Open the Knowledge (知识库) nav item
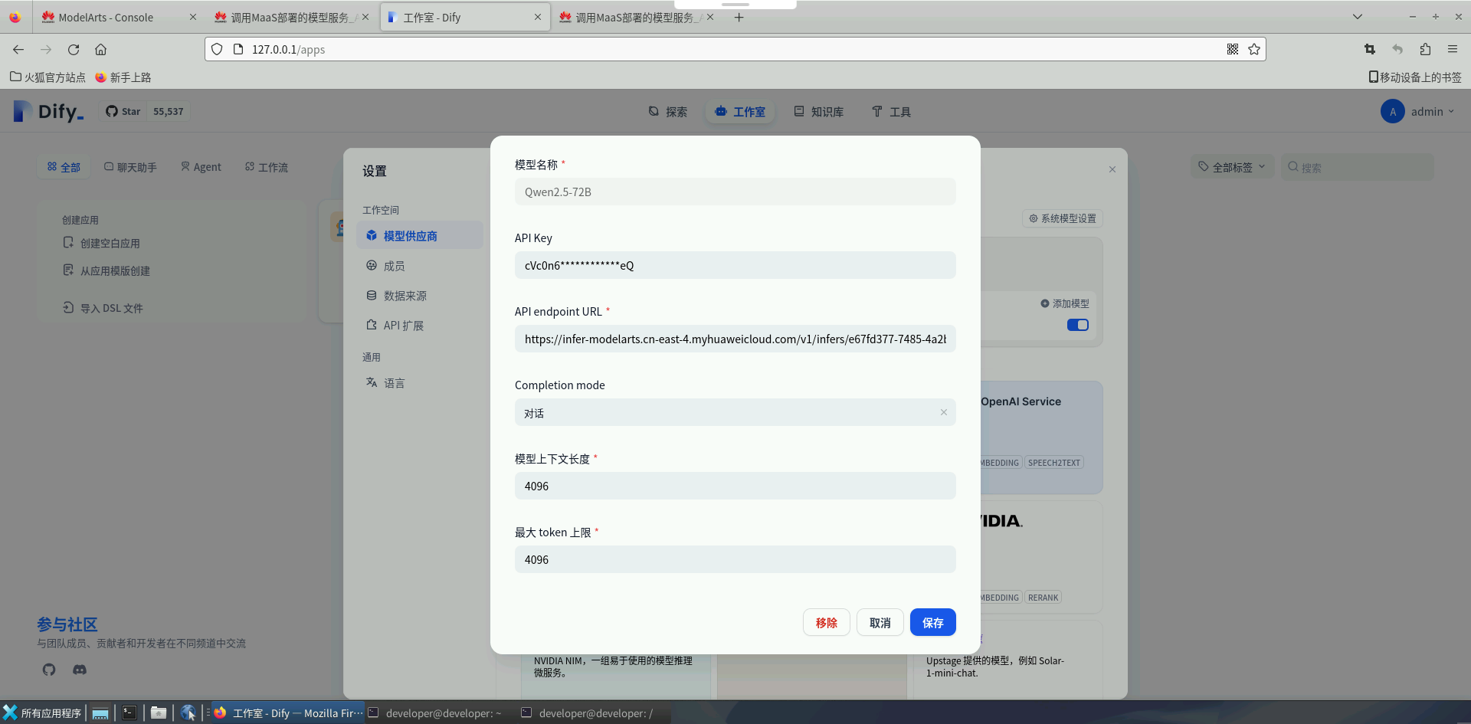The width and height of the screenshot is (1471, 724). (818, 112)
